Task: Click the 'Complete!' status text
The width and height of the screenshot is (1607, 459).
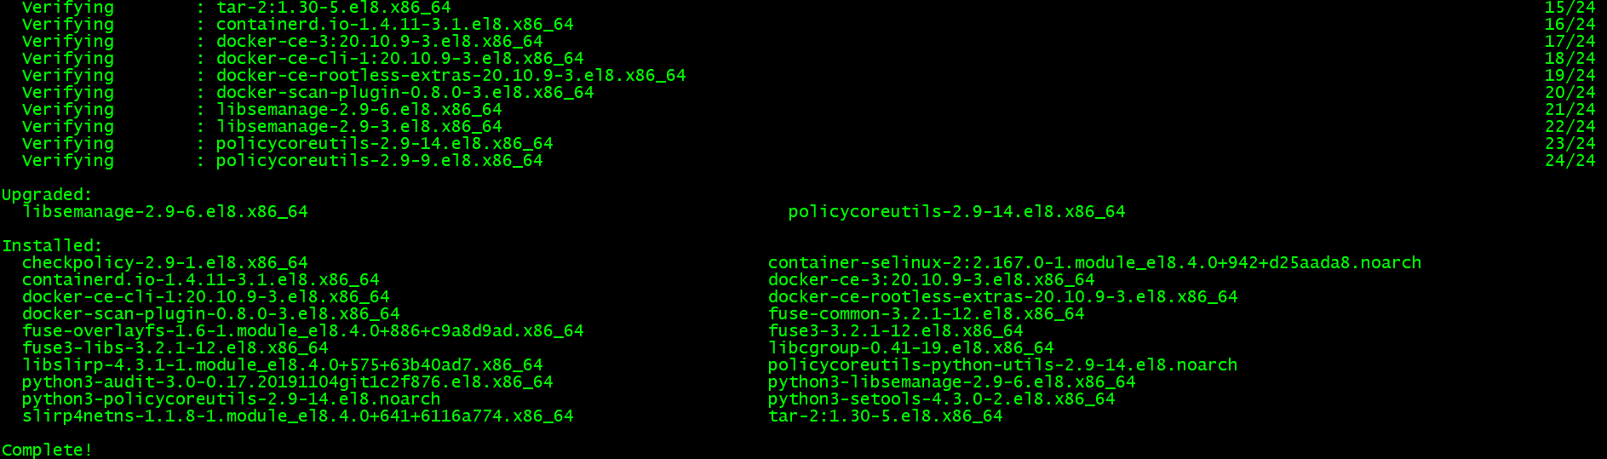Action: coord(47,450)
